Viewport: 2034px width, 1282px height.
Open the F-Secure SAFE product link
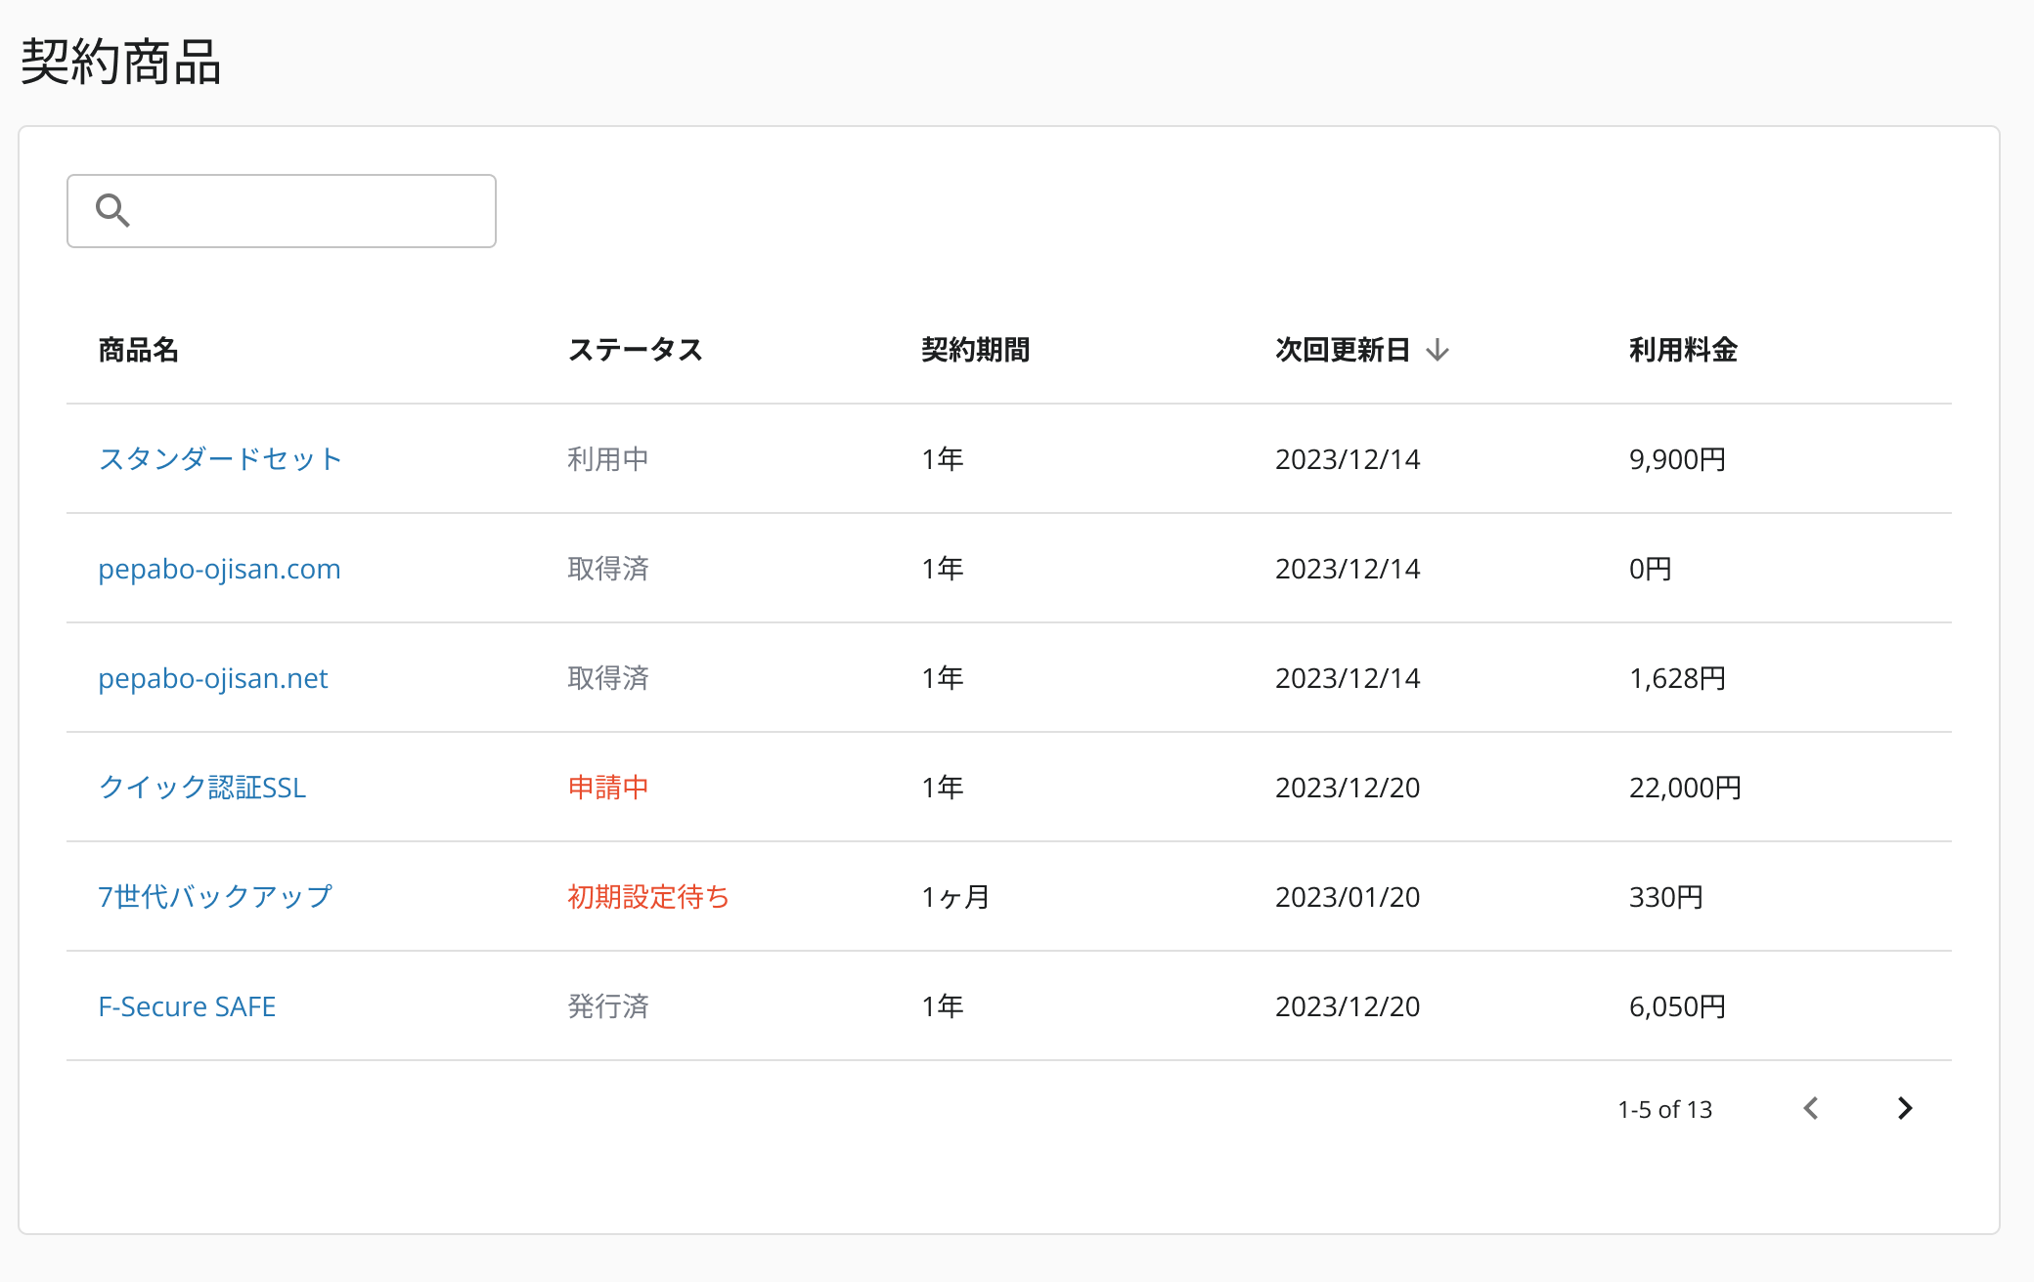187,1006
